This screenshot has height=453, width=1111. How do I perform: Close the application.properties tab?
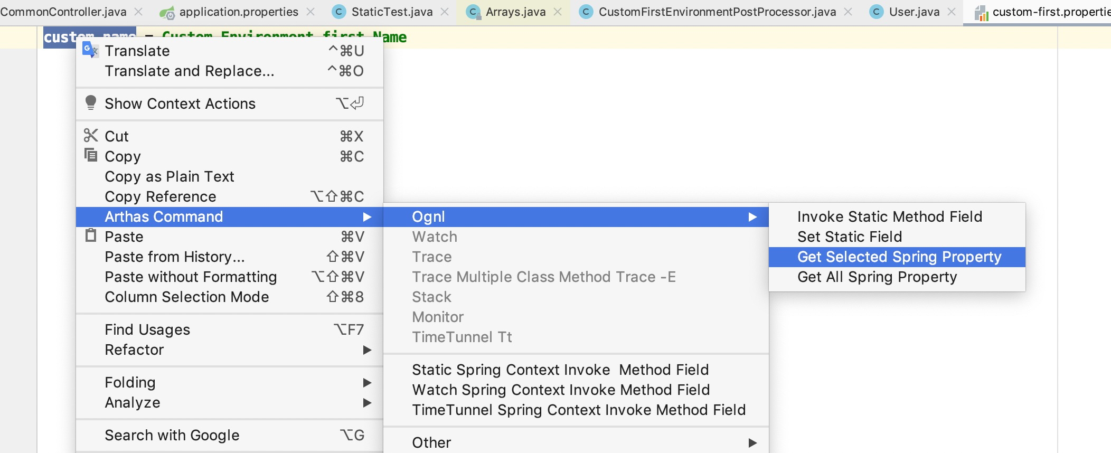click(x=311, y=12)
